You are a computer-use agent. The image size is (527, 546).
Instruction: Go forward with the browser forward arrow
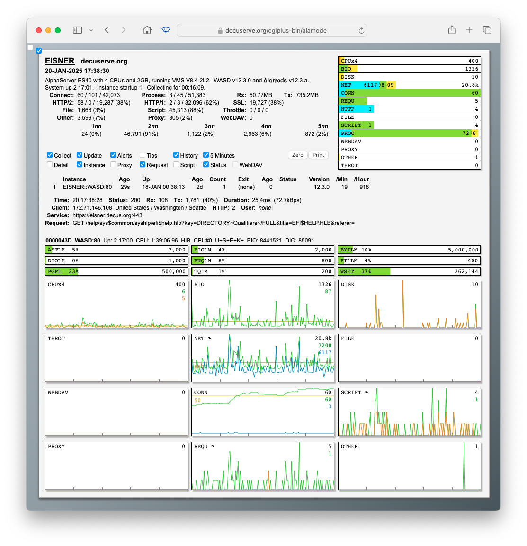(123, 30)
